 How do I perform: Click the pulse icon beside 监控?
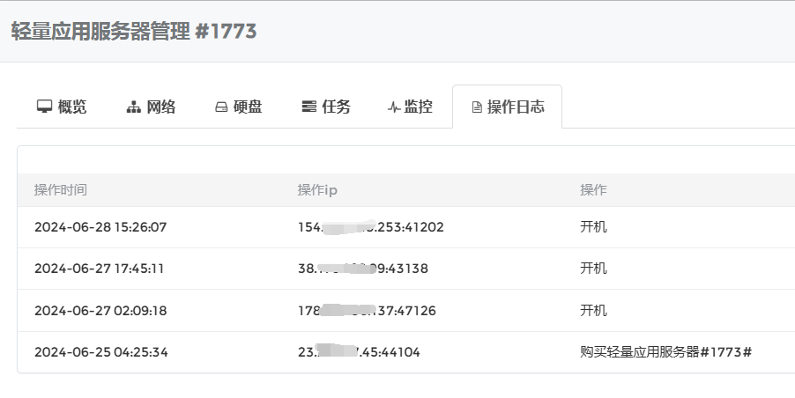[393, 107]
